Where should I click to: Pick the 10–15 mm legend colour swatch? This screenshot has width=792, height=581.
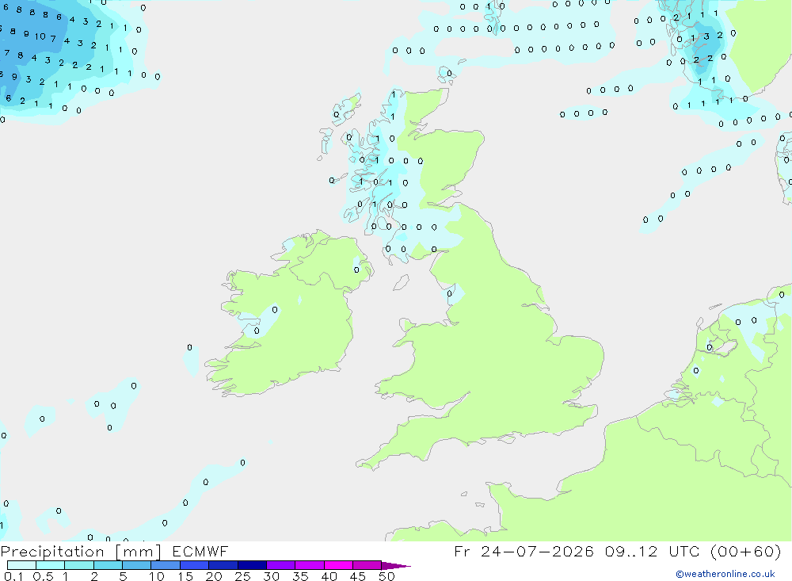tap(166, 565)
